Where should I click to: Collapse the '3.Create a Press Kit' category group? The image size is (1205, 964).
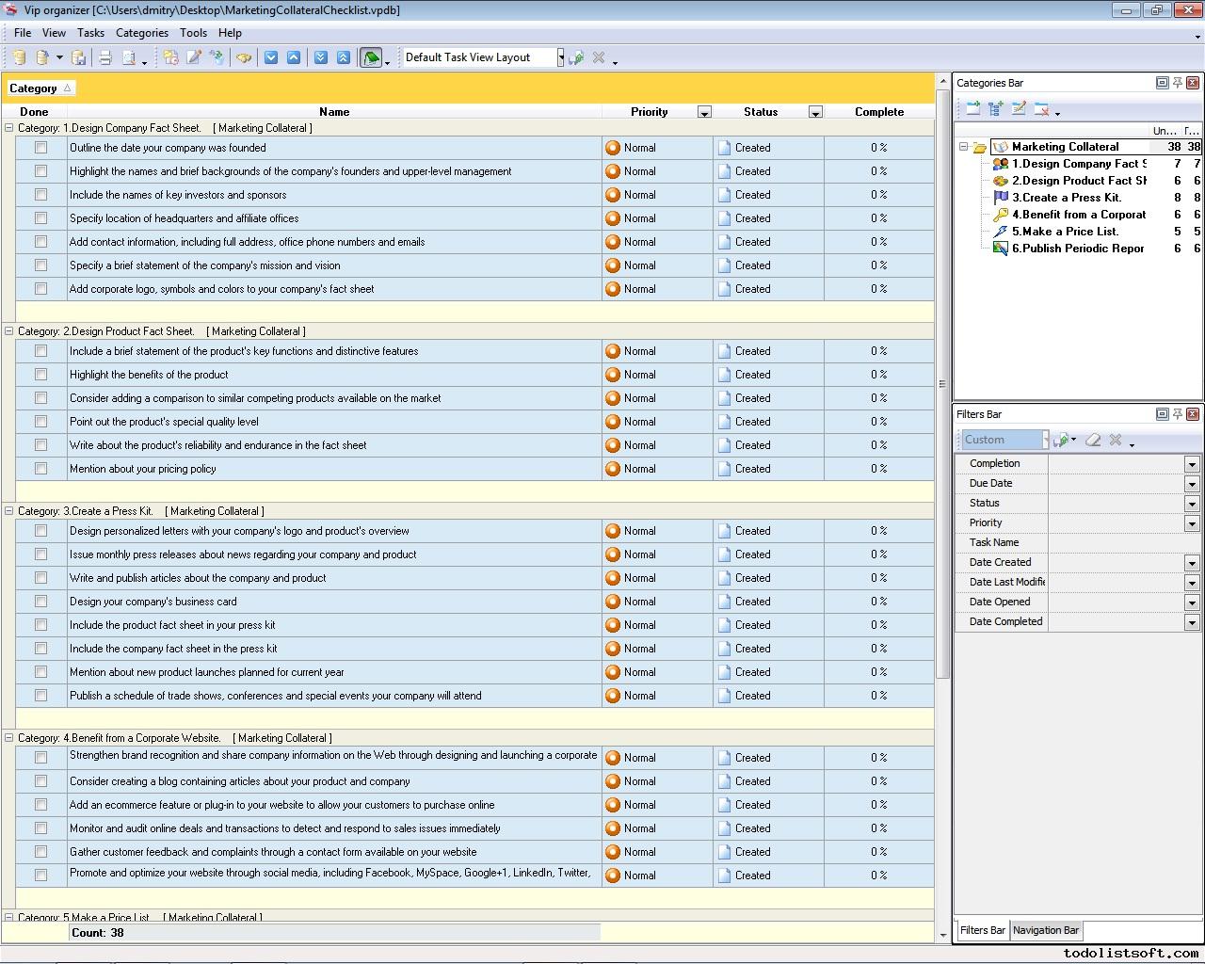(9, 511)
